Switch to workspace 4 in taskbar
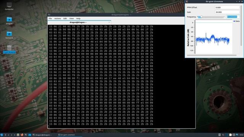 coord(14,135)
